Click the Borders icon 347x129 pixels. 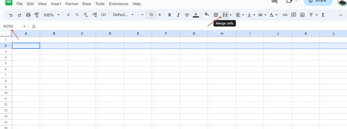pos(216,15)
